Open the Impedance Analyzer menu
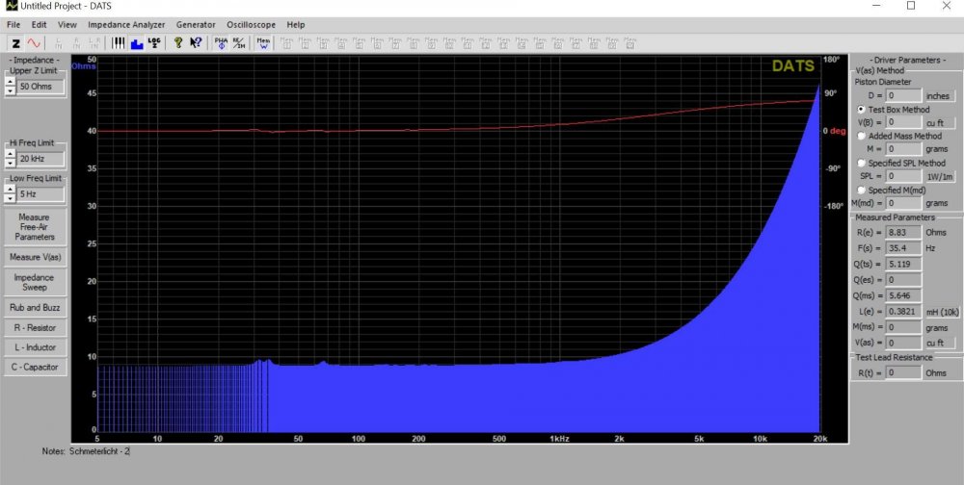964x485 pixels. click(126, 24)
